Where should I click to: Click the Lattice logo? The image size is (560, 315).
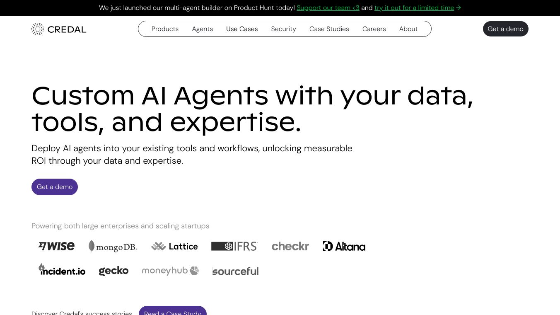pos(174,246)
